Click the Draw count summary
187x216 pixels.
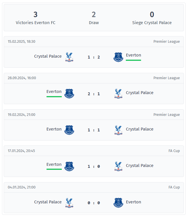pos(94,15)
